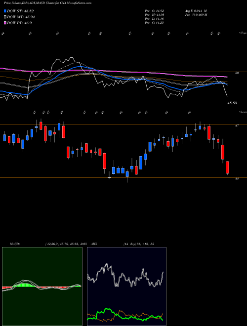Select the 'Pre V: 0.469 M' value
Screen dimensions: 247x326
(196, 15)
